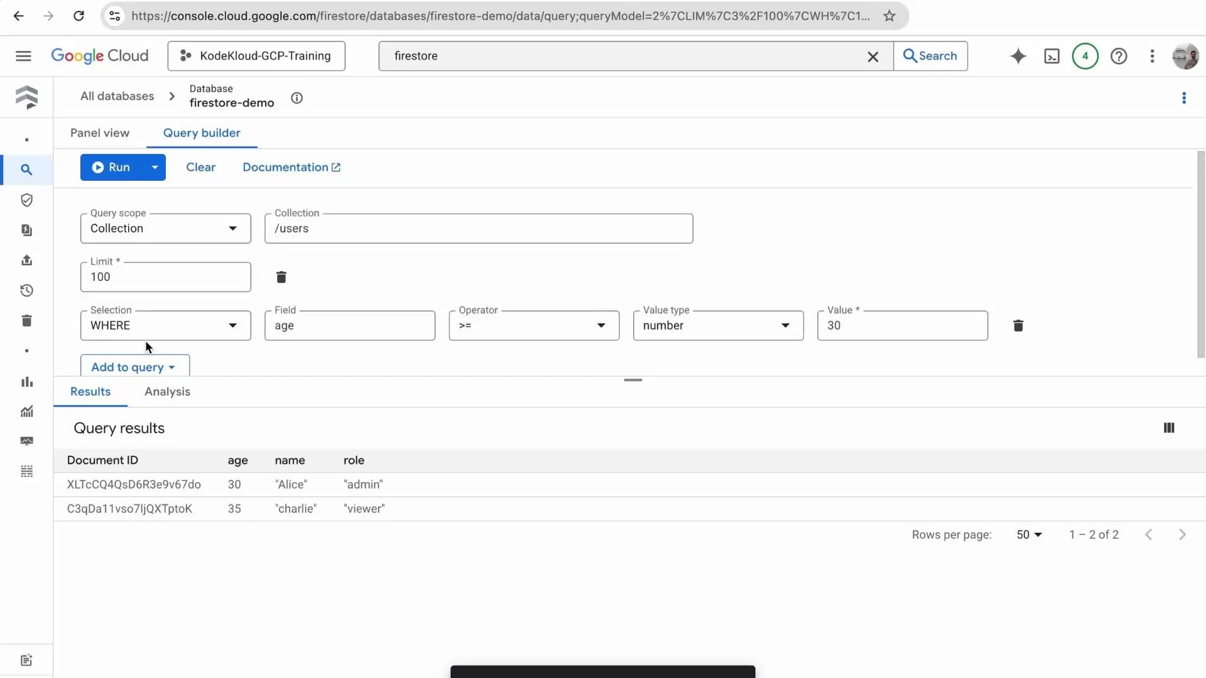
Task: Select document ID C3qDa11vso7IjQXTptoK
Action: 129,508
